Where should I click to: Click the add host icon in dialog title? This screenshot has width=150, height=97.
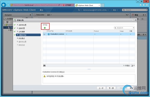(15, 20)
